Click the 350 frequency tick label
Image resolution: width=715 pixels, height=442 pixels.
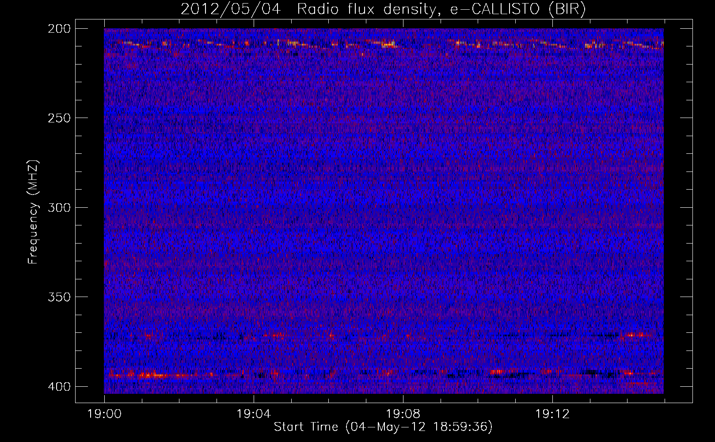59,297
